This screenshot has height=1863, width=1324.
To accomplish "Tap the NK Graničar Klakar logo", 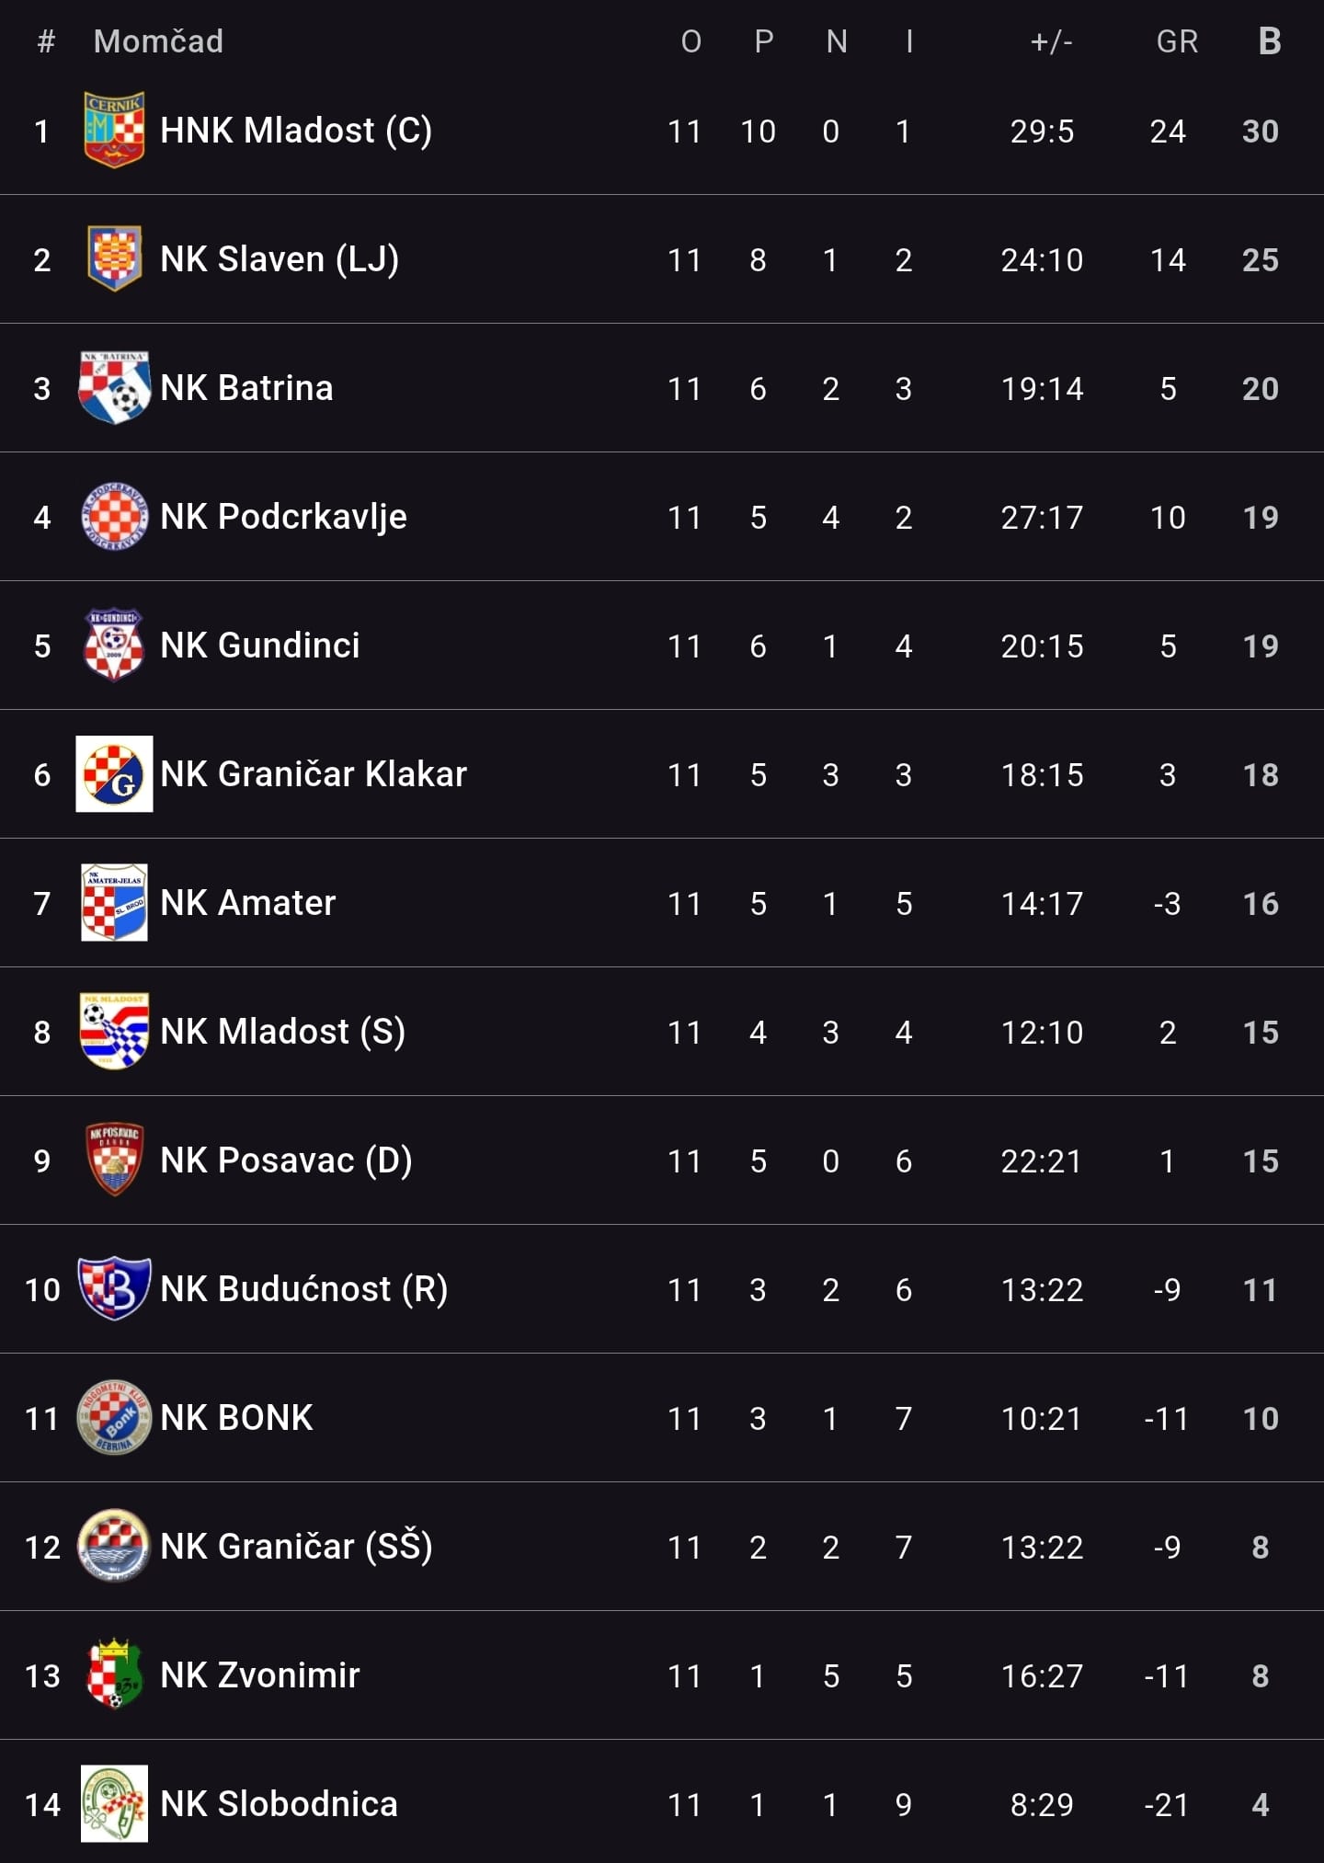I will [114, 773].
